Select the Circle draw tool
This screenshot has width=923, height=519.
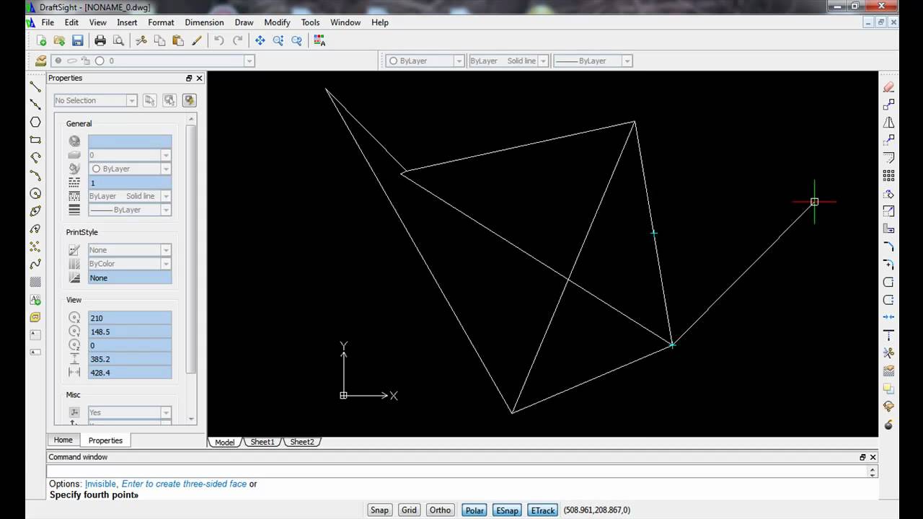(35, 193)
